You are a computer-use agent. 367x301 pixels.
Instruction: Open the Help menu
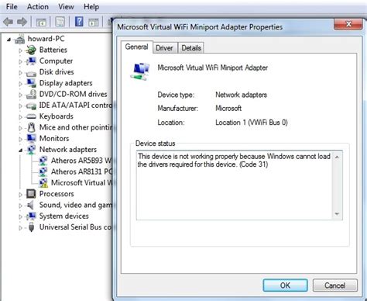[91, 6]
